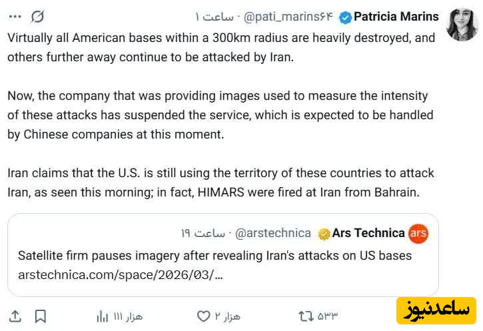Bookmark this tweet
The height and width of the screenshot is (331, 483).
(x=40, y=316)
